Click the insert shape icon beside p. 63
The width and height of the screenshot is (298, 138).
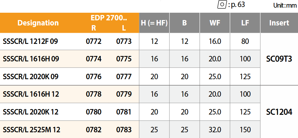[x=222, y=5]
